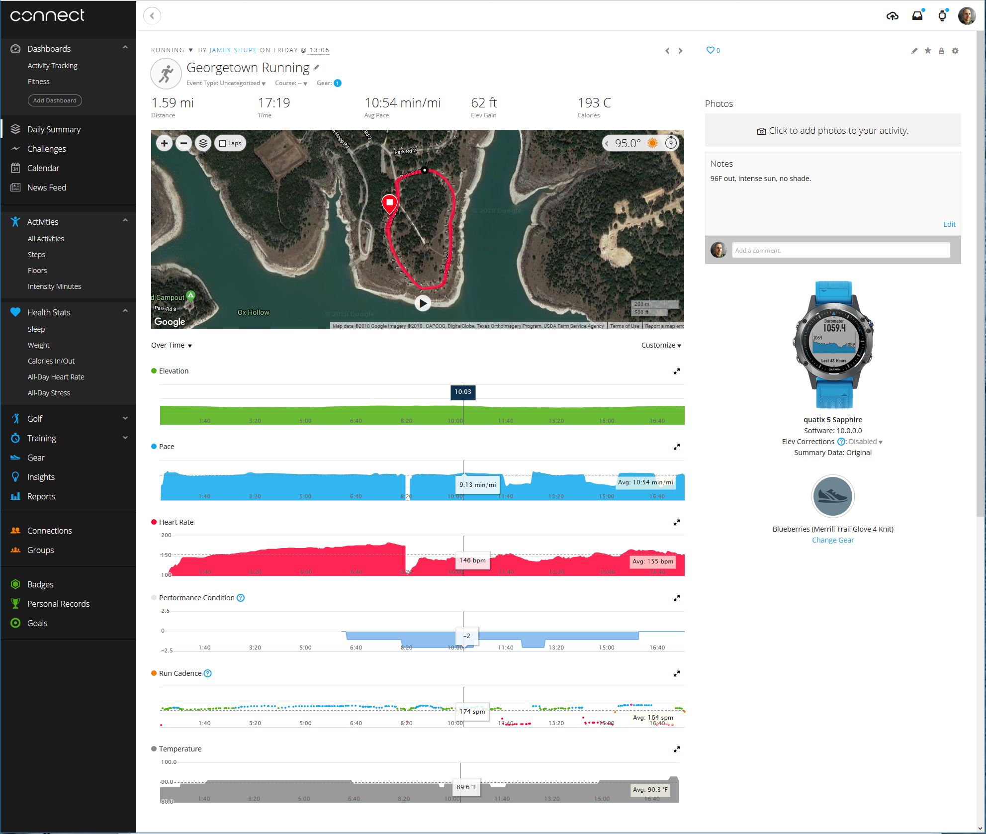Toggle Elevation chart series dot
The image size is (986, 834).
point(154,371)
